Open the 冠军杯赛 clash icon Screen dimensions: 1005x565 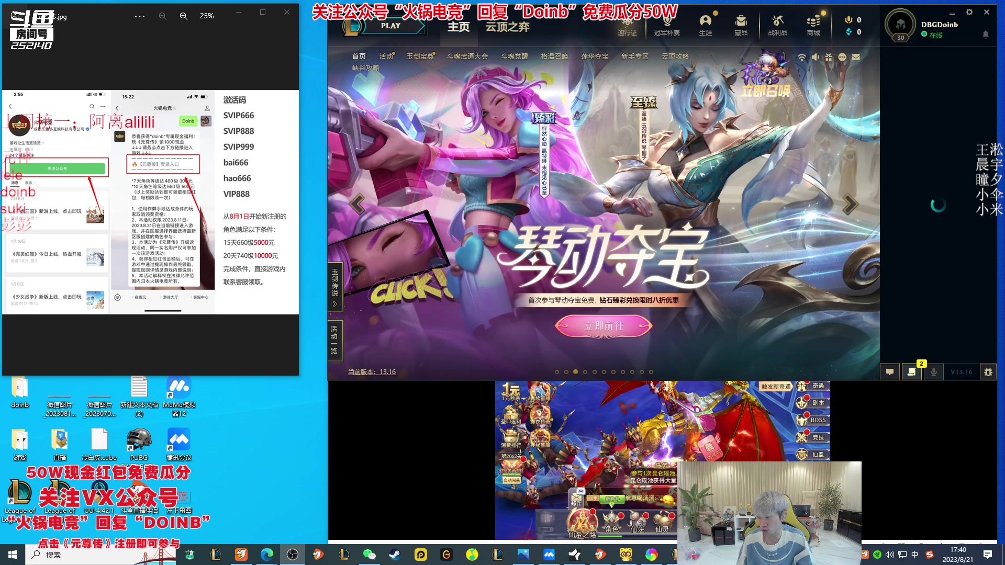click(x=667, y=26)
